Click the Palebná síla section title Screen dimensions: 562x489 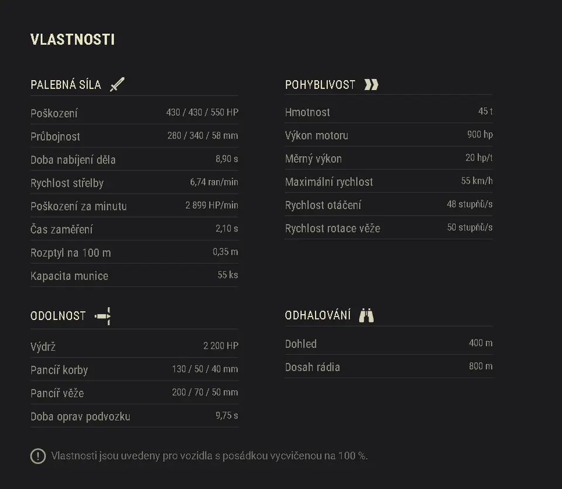[66, 85]
